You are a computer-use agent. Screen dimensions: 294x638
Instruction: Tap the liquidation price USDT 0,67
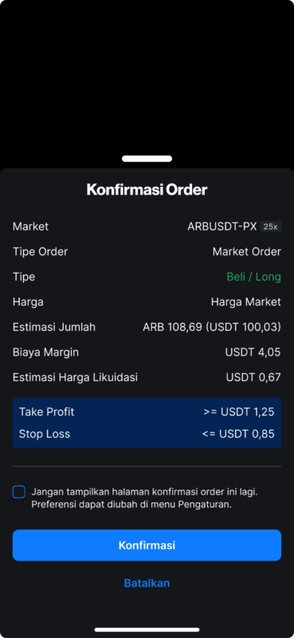point(253,377)
